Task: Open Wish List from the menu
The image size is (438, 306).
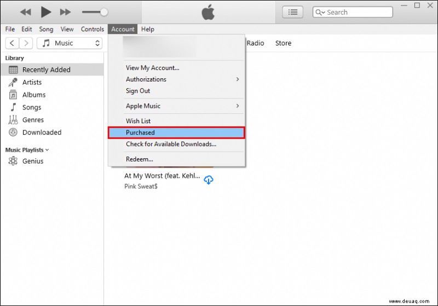Action: coord(176,121)
